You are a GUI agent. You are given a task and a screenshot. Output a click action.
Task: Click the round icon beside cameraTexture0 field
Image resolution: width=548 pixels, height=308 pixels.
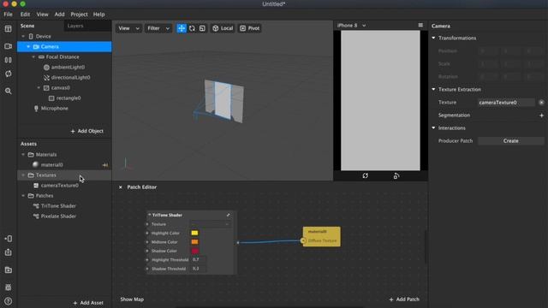541,103
